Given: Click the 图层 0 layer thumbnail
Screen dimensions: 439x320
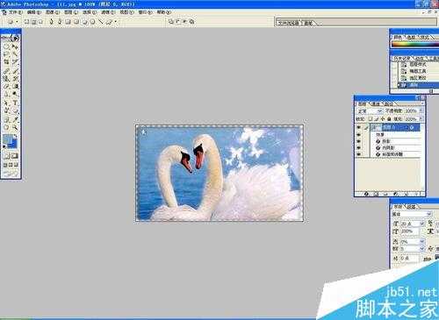Looking at the screenshot, I should 377,127.
